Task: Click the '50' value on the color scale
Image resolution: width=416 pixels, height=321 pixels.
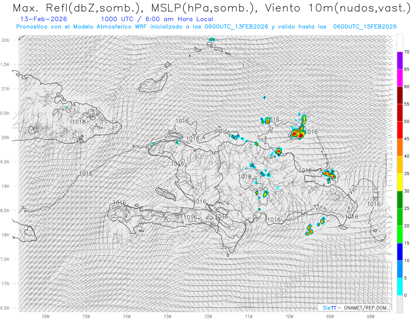Action: click(407, 122)
